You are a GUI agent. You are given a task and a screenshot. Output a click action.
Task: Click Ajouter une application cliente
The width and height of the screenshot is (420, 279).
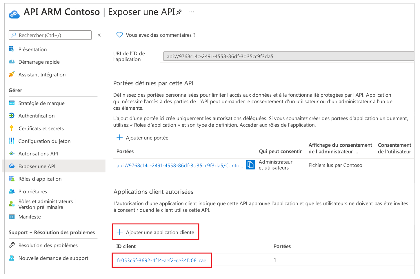[x=156, y=232]
